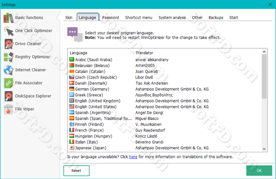The height and width of the screenshot is (179, 276).
Task: Pick 'Czech (Czech Republic)' language text
Action: coord(96,77)
